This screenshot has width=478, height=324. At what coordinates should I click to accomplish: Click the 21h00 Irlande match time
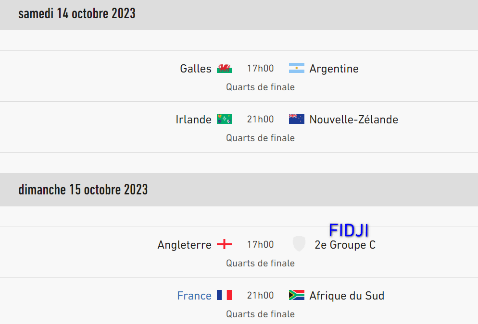[260, 119]
